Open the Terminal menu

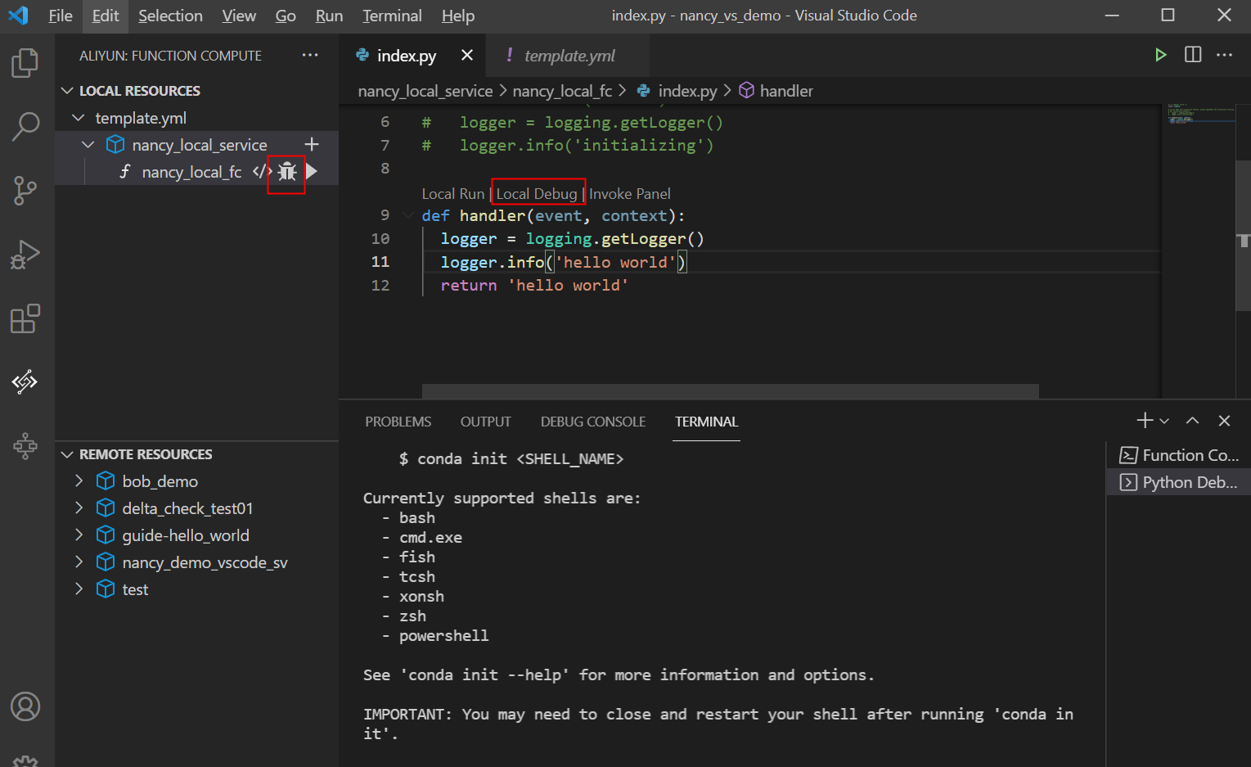tap(392, 16)
